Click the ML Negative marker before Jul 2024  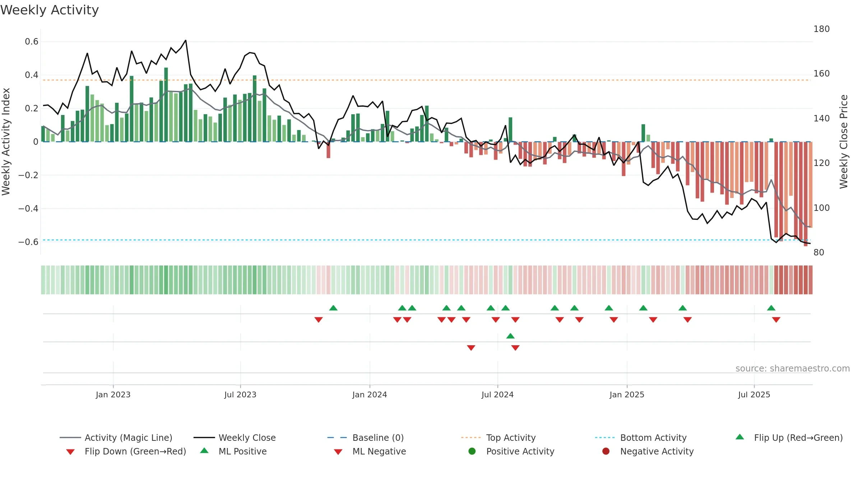tap(471, 348)
